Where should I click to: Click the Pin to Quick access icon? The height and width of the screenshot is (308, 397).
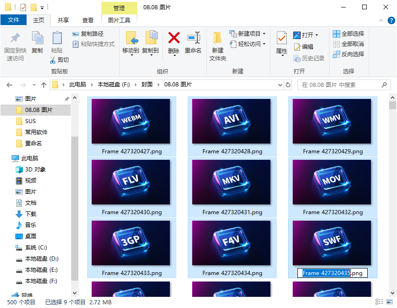click(x=15, y=38)
